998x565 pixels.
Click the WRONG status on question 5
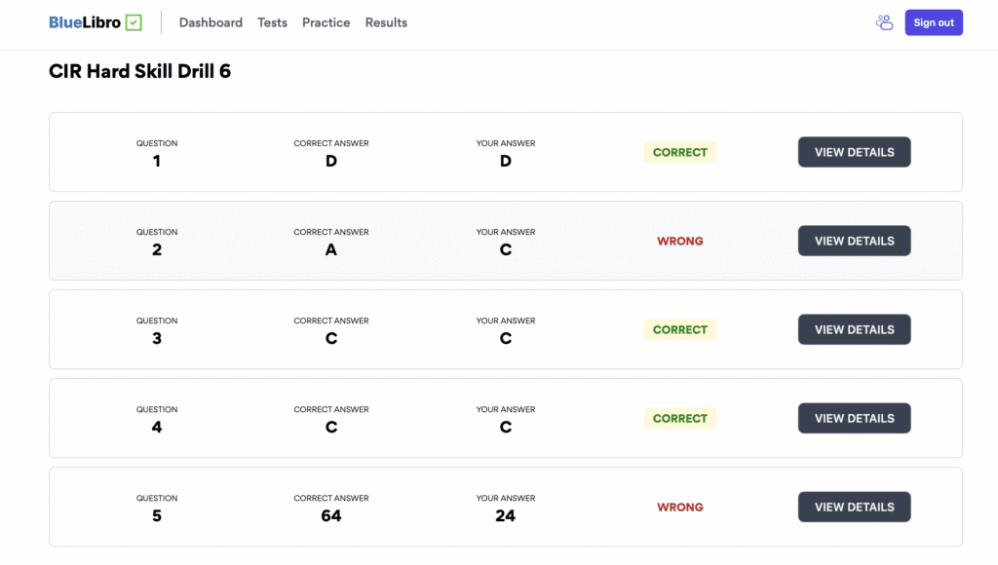[679, 507]
